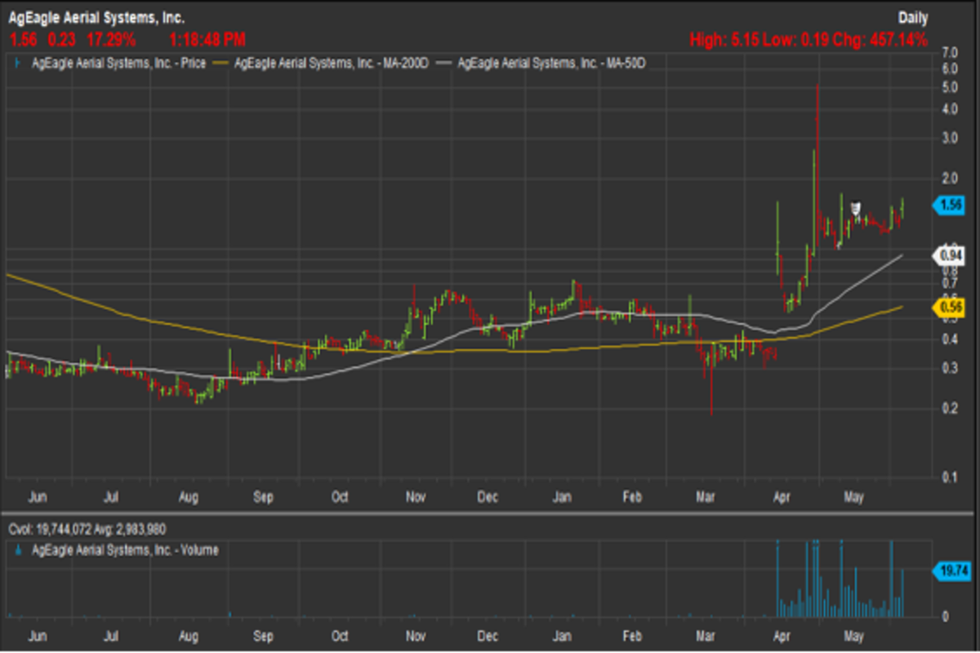Select the yellow 0.56 MA-200D value tag
The height and width of the screenshot is (653, 980).
(950, 307)
